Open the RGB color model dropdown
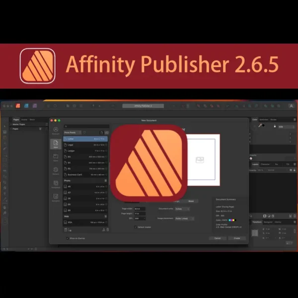 point(287,127)
